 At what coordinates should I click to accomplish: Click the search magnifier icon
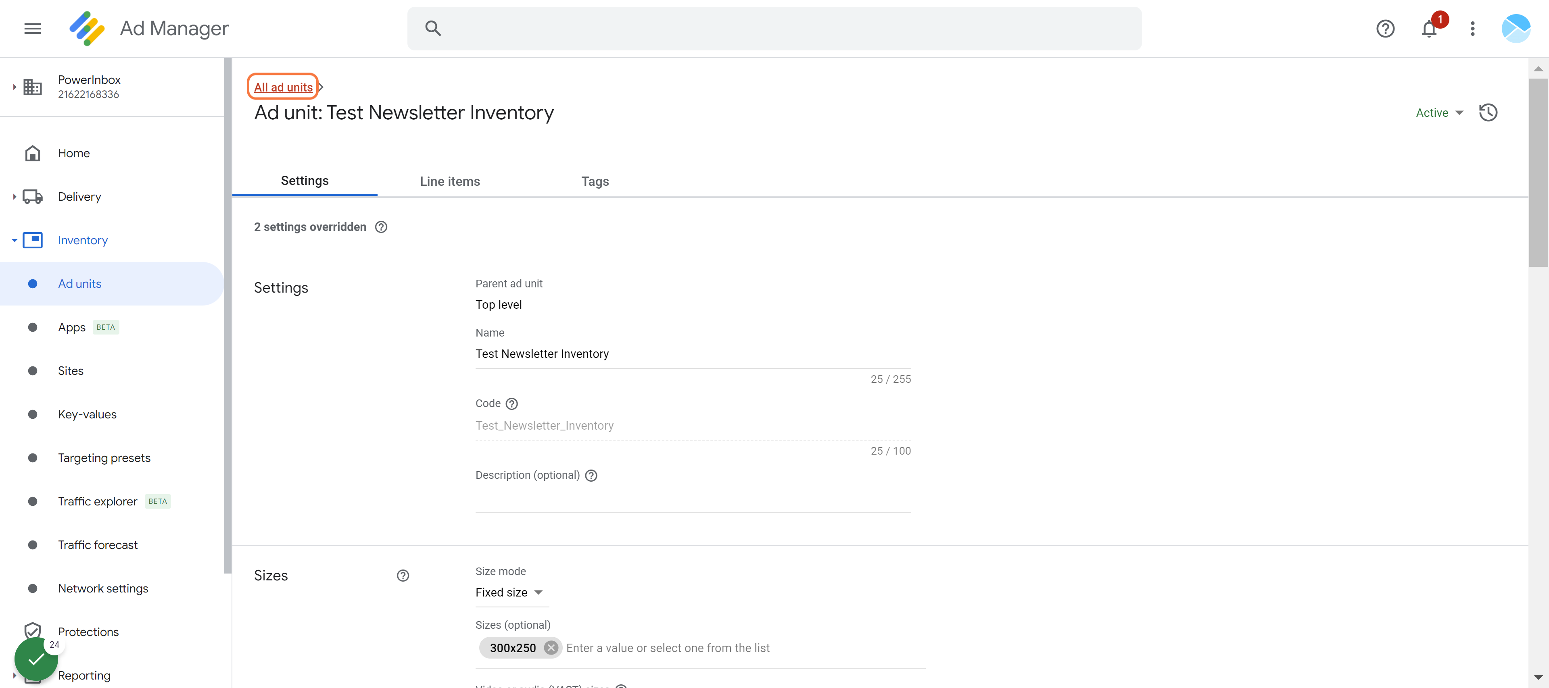[433, 28]
